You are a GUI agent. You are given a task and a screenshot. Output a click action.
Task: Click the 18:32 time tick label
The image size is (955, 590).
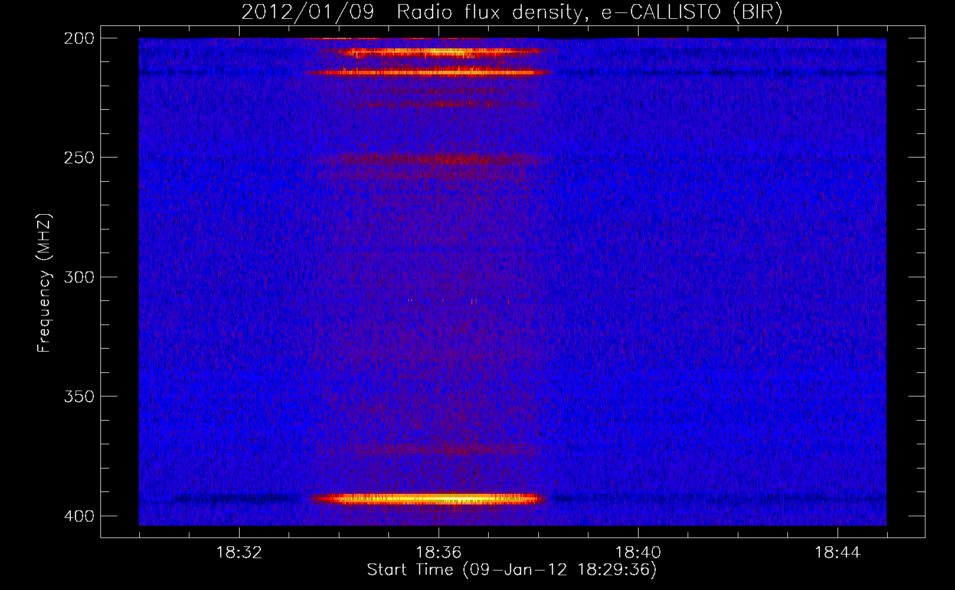click(x=239, y=553)
